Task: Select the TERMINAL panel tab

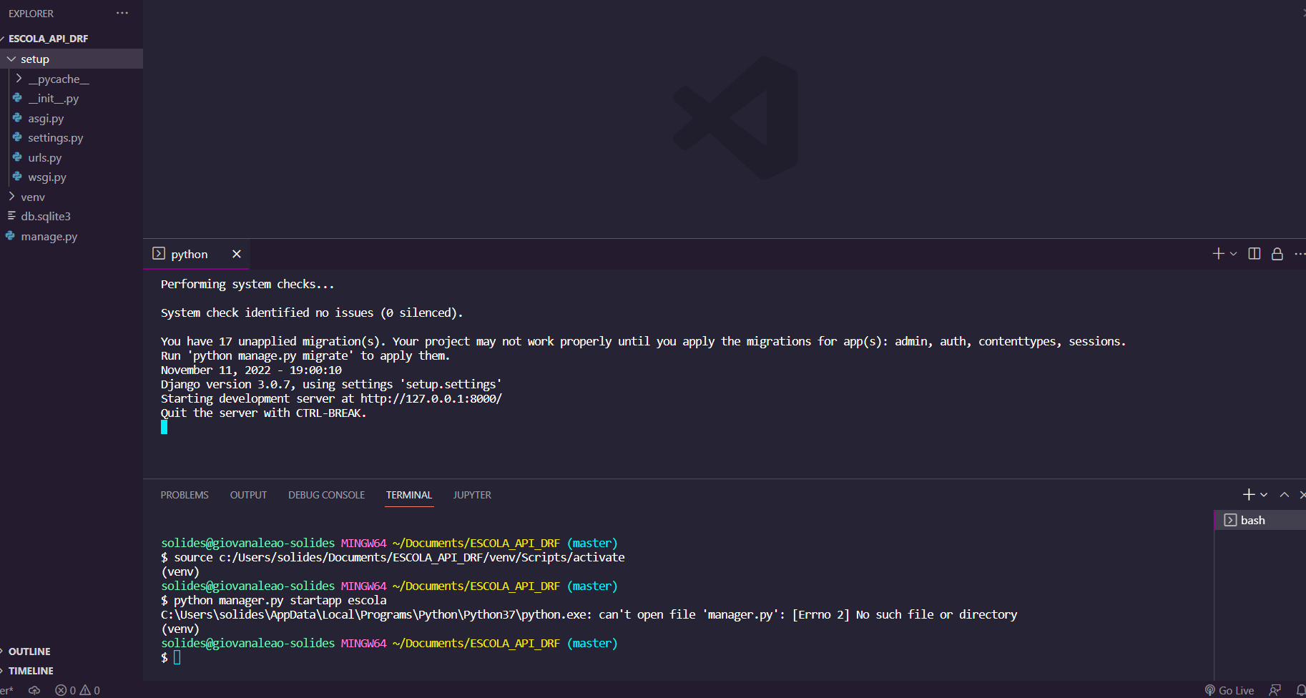Action: pyautogui.click(x=409, y=495)
